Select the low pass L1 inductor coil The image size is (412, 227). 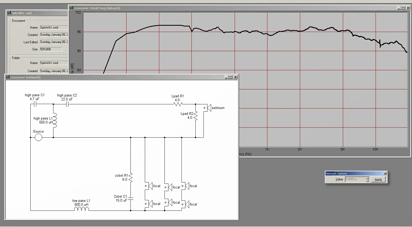point(81,209)
